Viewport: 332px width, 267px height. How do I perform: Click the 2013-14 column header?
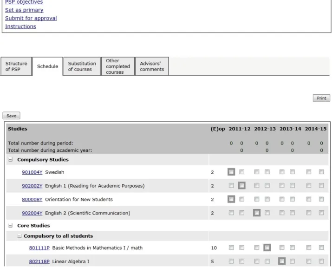[x=290, y=129]
